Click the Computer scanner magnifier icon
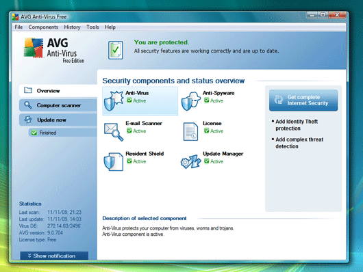The width and height of the screenshot is (363, 272). 28,105
